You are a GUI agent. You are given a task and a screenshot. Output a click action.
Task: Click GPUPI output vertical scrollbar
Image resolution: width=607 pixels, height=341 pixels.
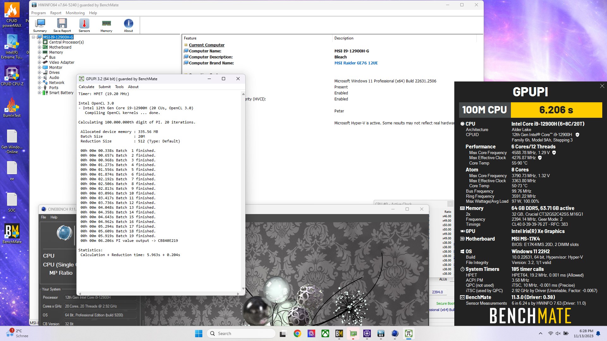tap(243, 191)
